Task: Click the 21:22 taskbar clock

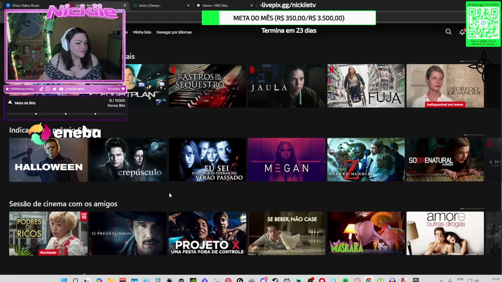Action: [496, 279]
